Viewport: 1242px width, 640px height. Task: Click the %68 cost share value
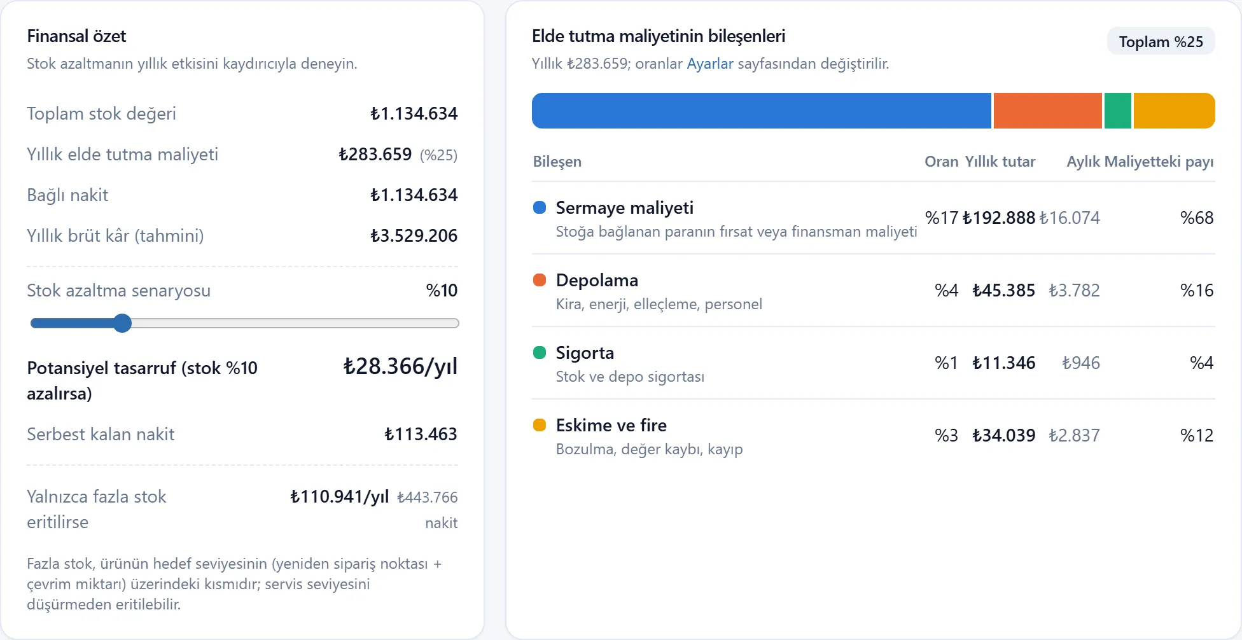coord(1197,218)
